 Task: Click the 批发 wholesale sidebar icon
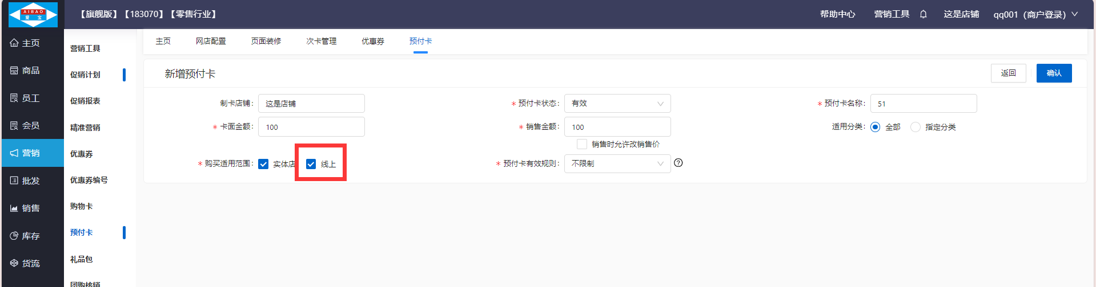pos(14,181)
